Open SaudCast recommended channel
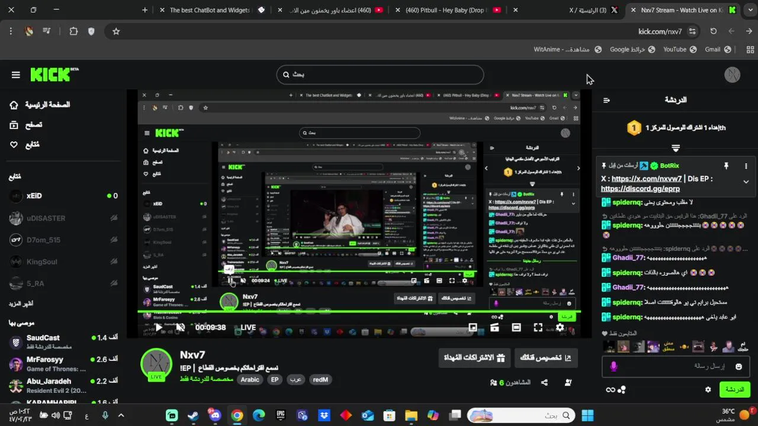 tap(63, 341)
